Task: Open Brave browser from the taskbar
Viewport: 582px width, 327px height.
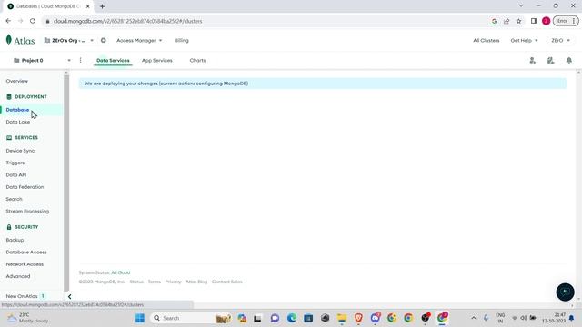Action: point(358,318)
